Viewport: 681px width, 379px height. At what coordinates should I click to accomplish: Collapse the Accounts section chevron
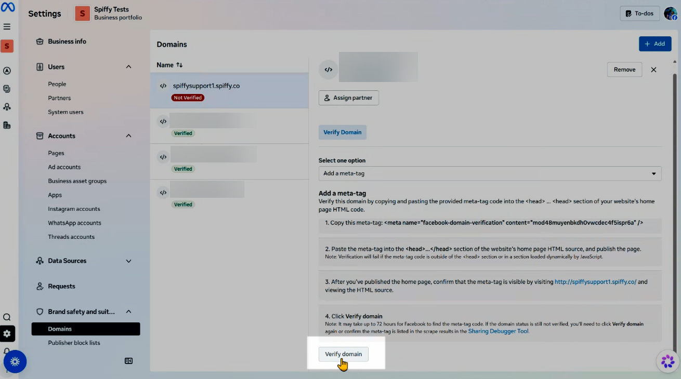pyautogui.click(x=129, y=136)
